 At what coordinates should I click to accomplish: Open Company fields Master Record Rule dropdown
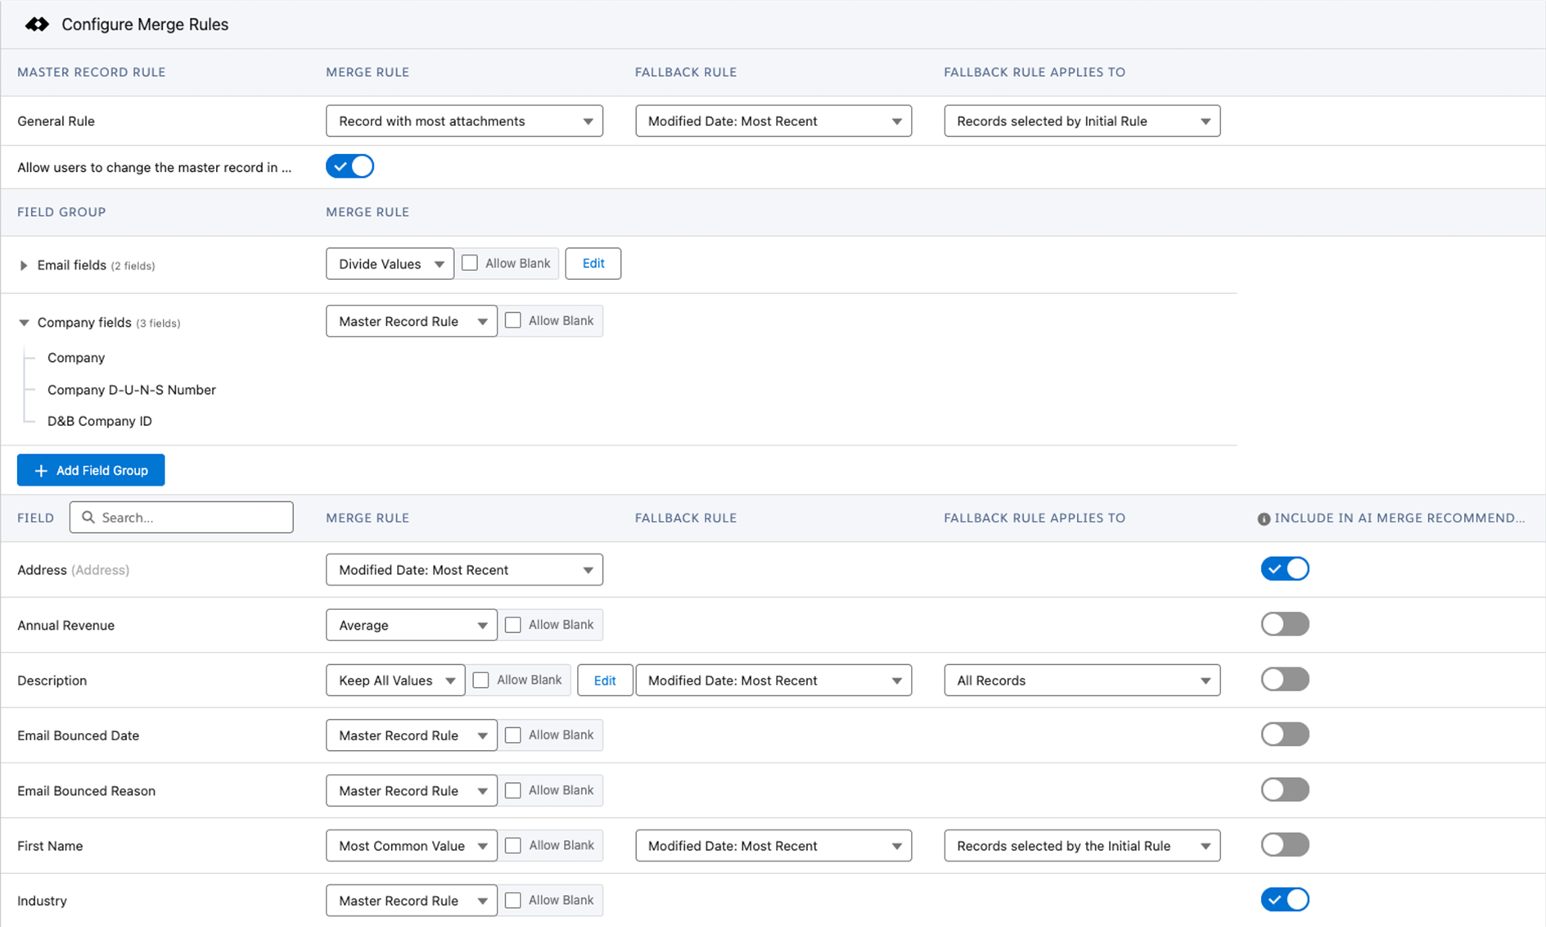click(411, 321)
